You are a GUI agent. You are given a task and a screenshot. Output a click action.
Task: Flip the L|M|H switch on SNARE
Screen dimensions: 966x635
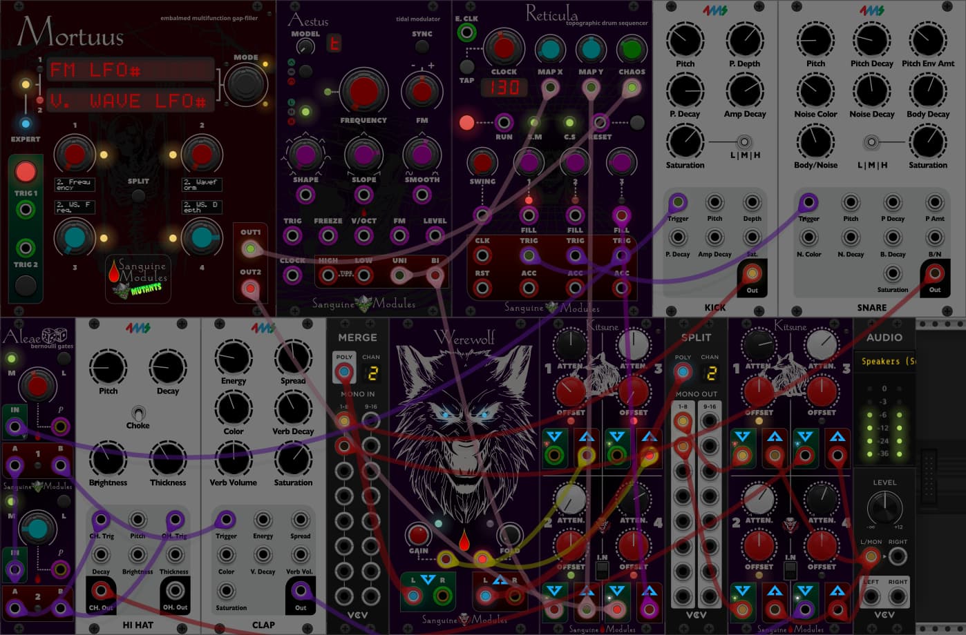tap(871, 142)
